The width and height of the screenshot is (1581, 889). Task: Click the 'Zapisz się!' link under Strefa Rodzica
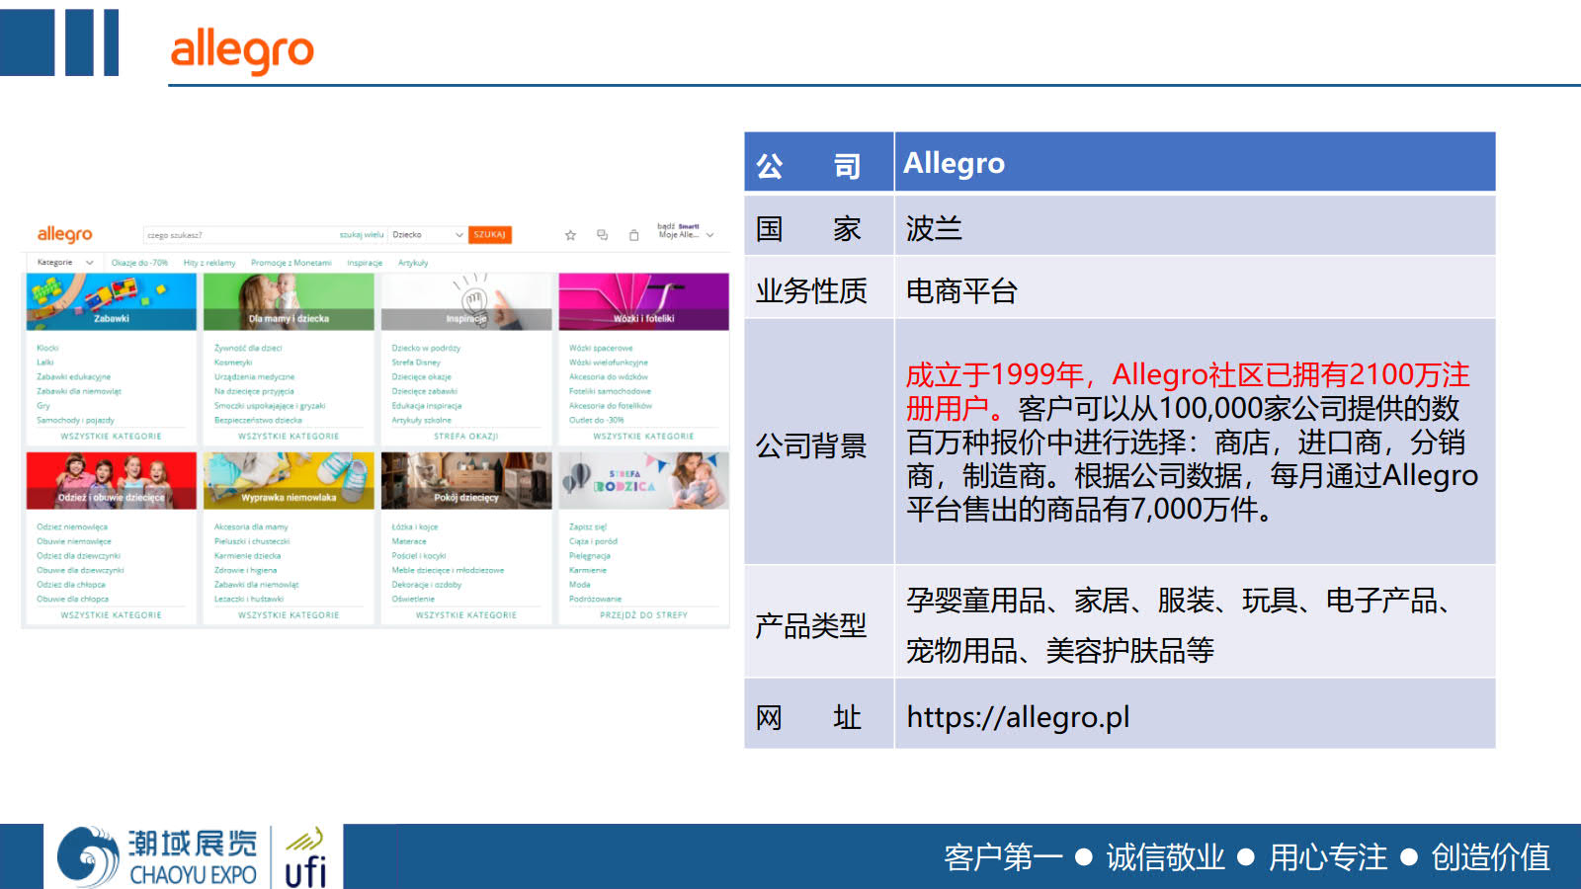(588, 526)
